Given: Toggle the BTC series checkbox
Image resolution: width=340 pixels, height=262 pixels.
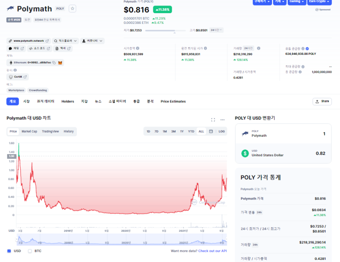Looking at the screenshot, I should click(x=30, y=251).
